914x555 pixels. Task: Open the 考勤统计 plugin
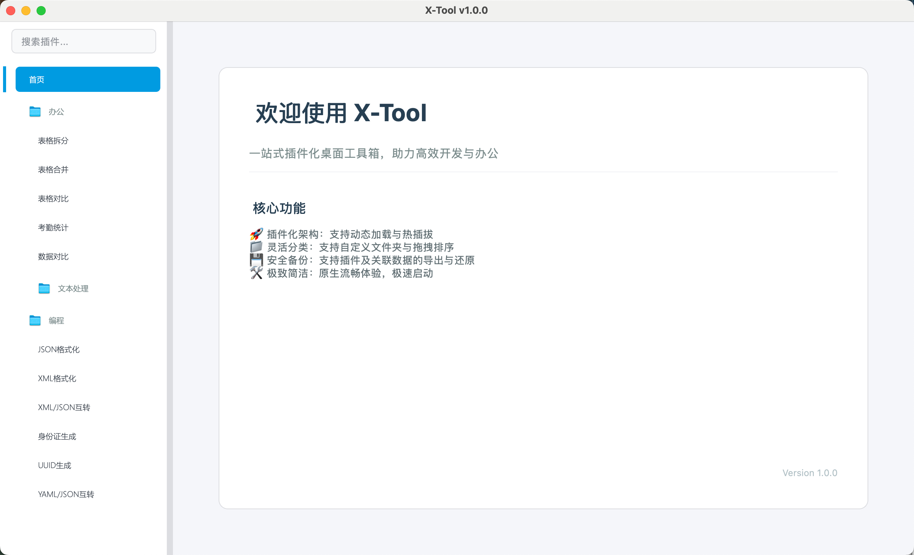pyautogui.click(x=53, y=228)
